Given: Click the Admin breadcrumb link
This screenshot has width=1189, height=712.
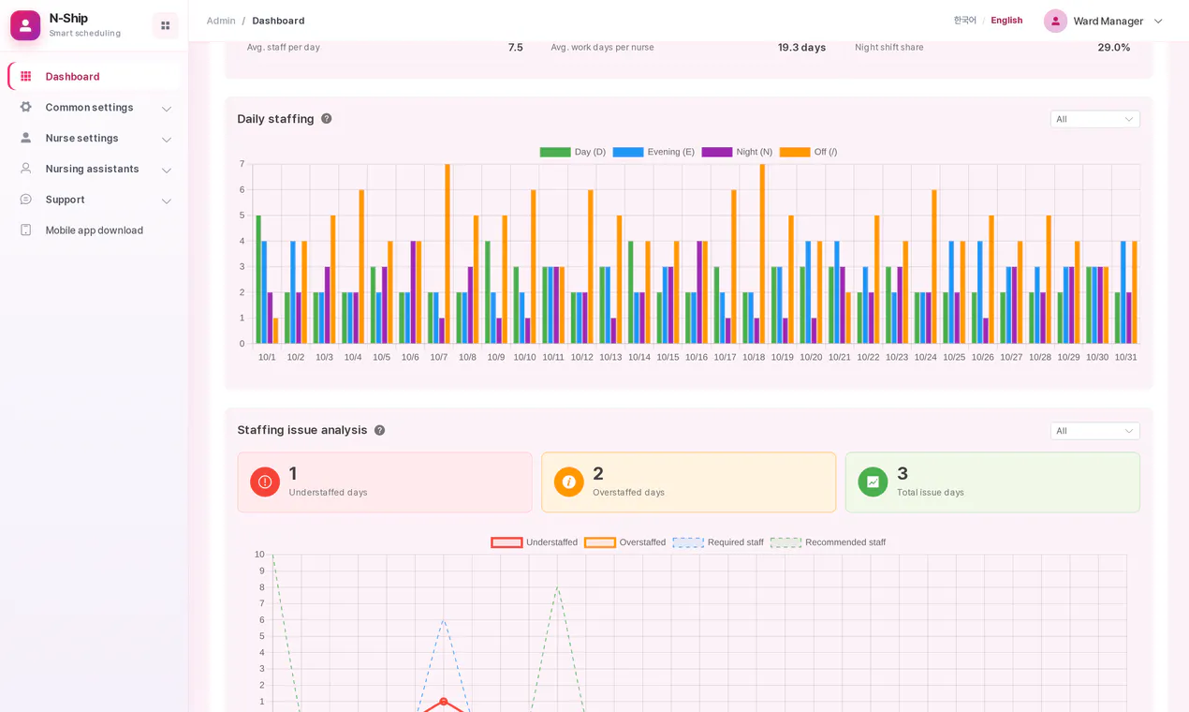Looking at the screenshot, I should tap(221, 21).
